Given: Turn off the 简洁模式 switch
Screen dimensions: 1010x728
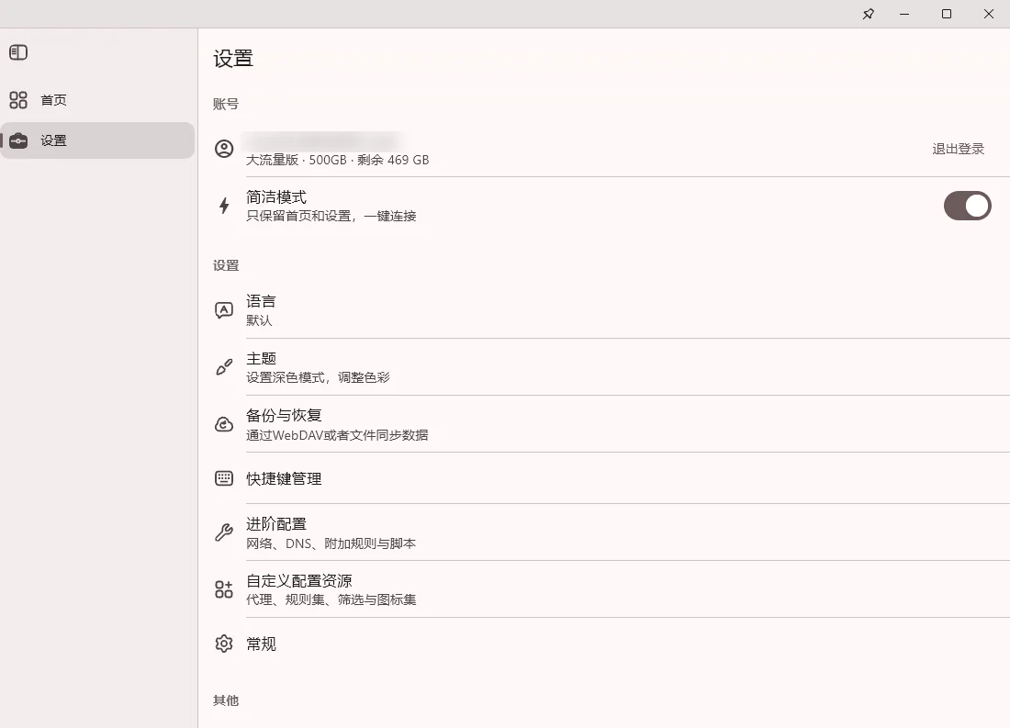Looking at the screenshot, I should [968, 206].
